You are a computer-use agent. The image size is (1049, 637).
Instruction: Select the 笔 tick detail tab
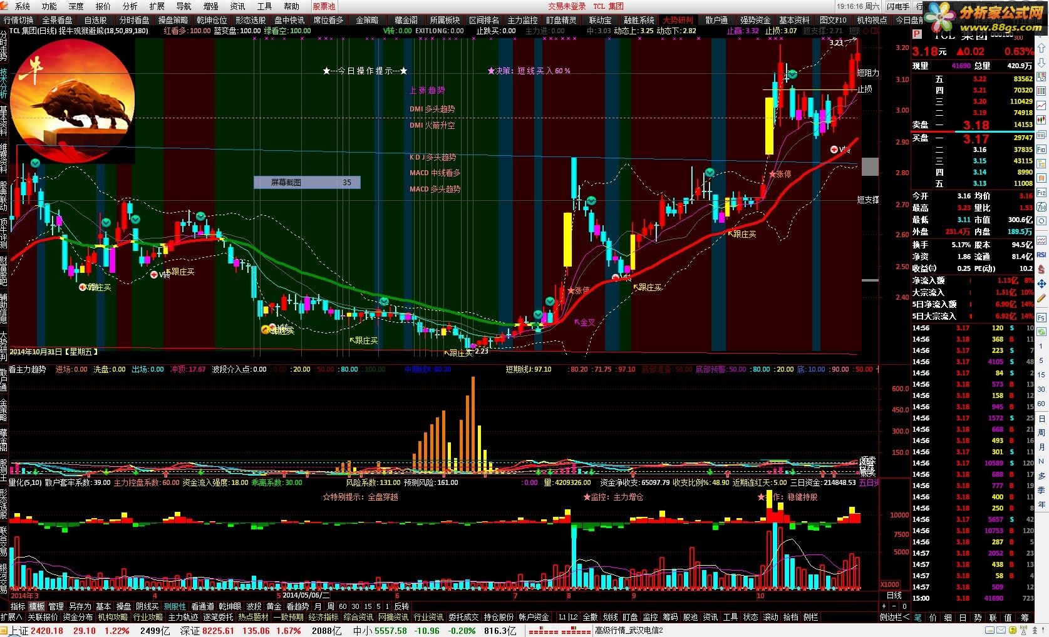click(917, 617)
